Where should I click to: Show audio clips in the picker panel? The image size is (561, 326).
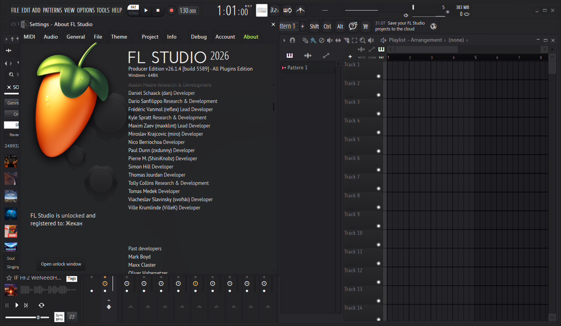click(x=308, y=55)
